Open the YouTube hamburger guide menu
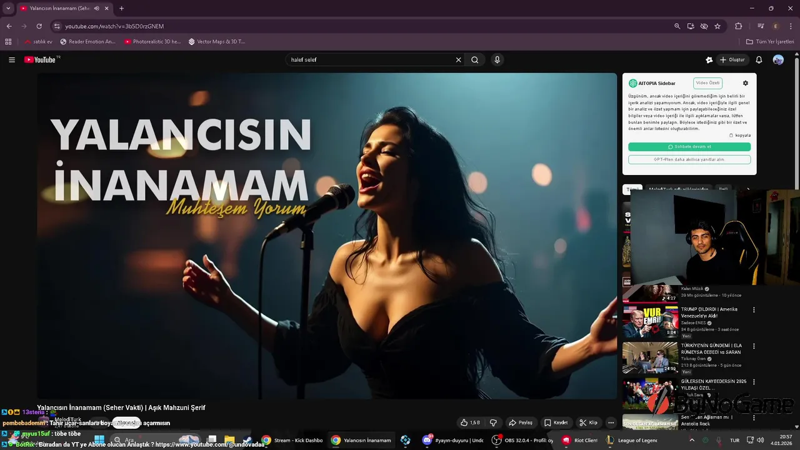Viewport: 800px width, 450px height. point(12,60)
